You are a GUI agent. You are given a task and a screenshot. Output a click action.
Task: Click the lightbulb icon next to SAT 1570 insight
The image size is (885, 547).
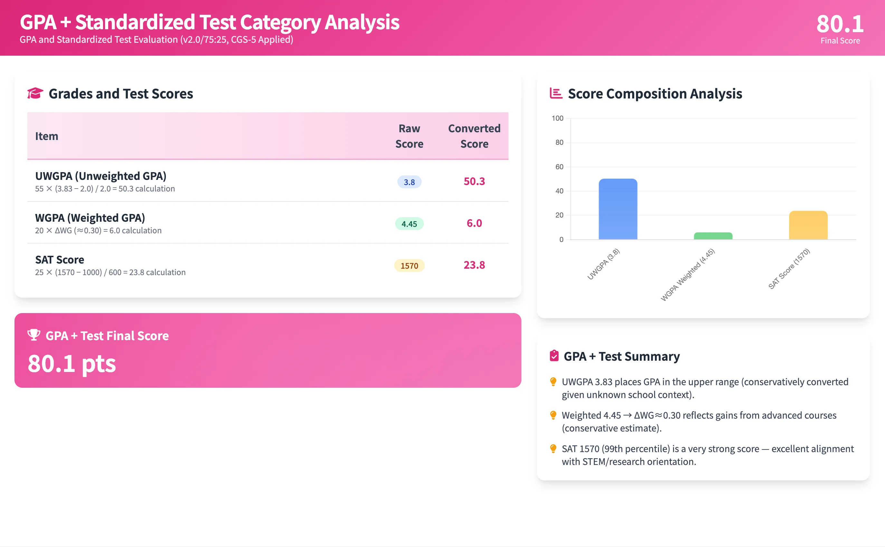[x=553, y=448]
